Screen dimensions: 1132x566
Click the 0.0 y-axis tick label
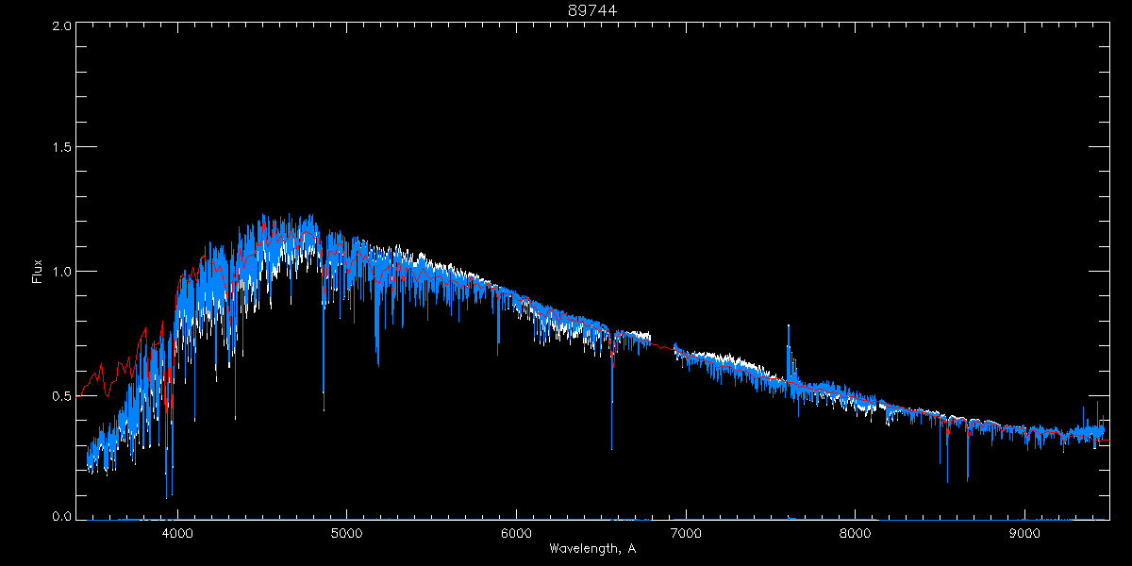point(60,517)
